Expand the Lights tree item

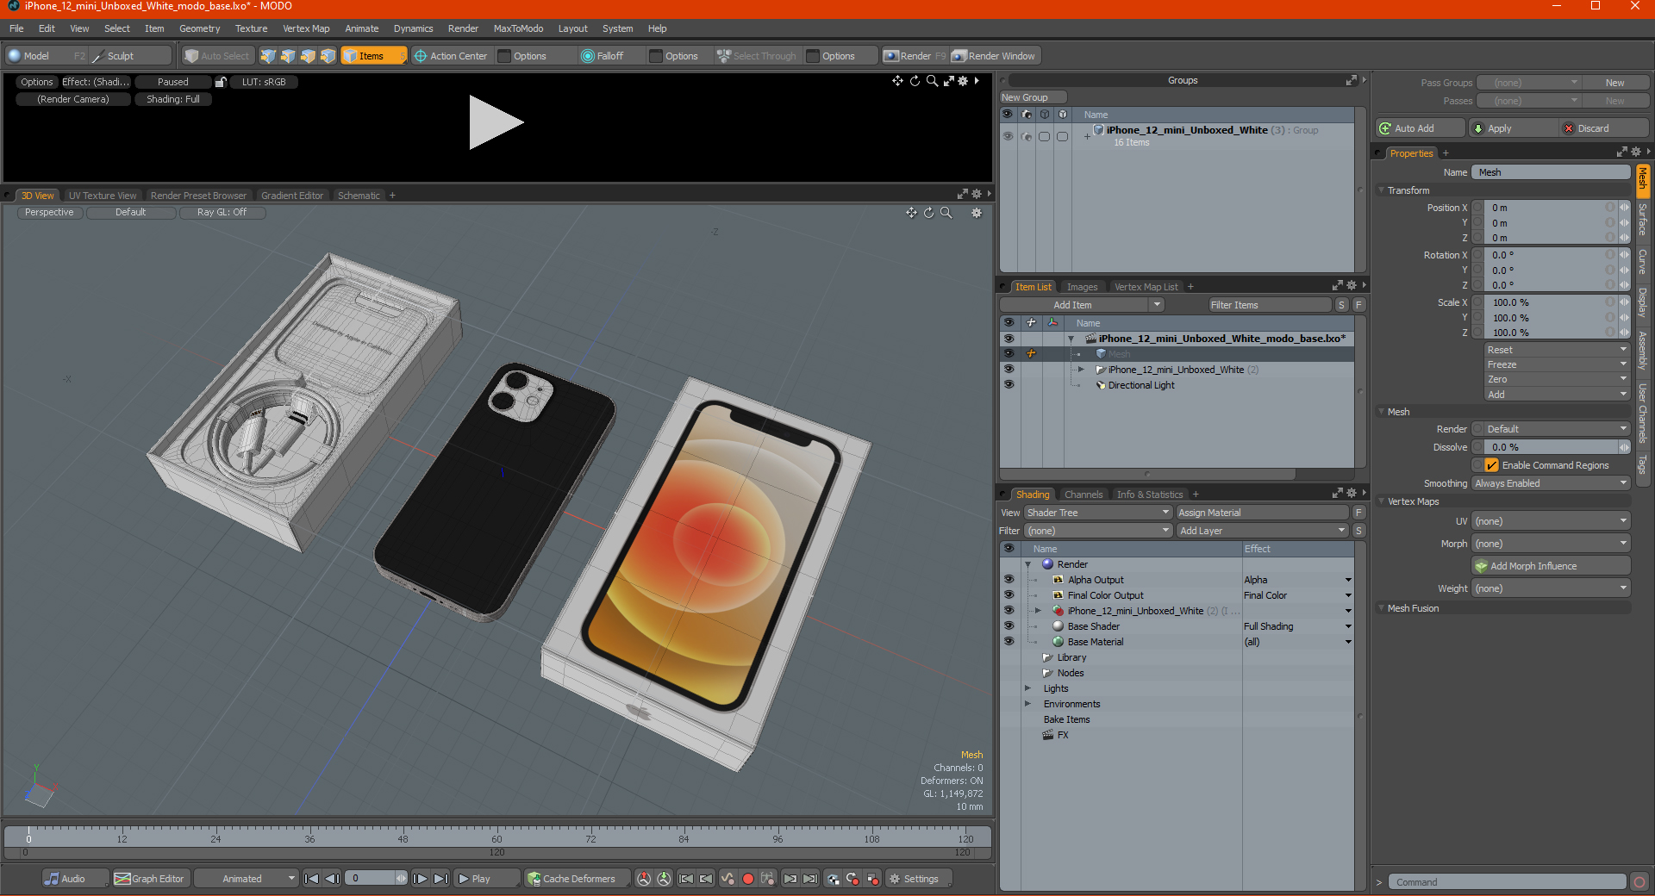[1027, 688]
